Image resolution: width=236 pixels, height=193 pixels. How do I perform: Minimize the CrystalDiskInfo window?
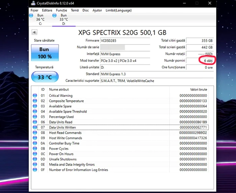[x=184, y=3]
